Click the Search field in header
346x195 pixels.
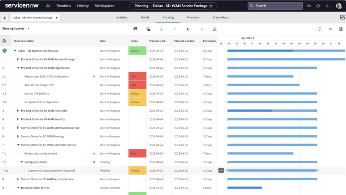point(275,6)
